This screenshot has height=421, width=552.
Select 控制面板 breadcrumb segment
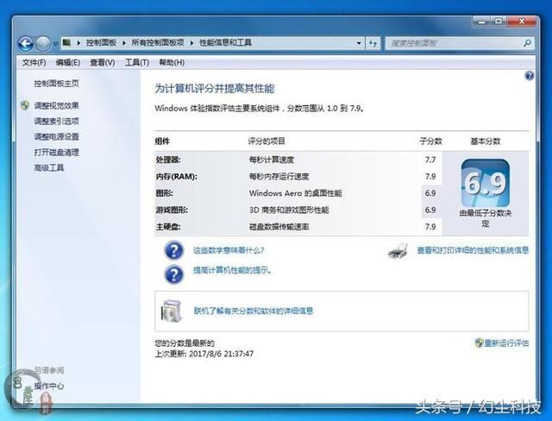pos(101,42)
